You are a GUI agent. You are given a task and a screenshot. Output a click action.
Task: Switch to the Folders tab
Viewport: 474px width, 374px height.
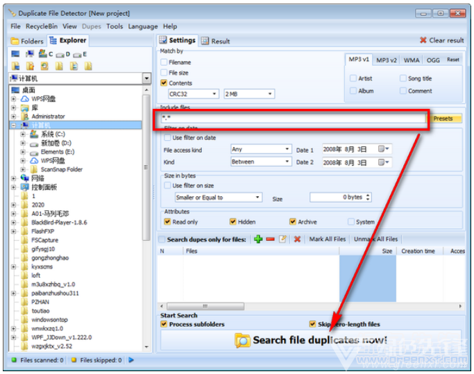27,41
